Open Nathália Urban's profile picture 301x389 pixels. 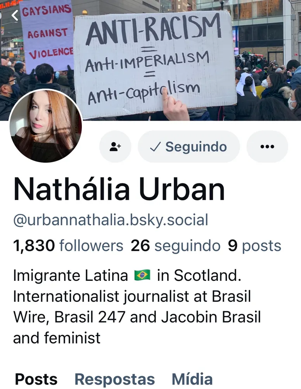click(45, 126)
